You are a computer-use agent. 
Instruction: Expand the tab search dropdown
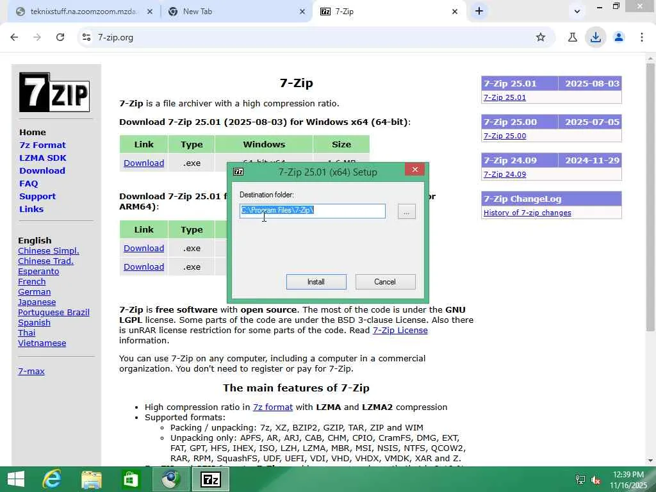tap(577, 12)
